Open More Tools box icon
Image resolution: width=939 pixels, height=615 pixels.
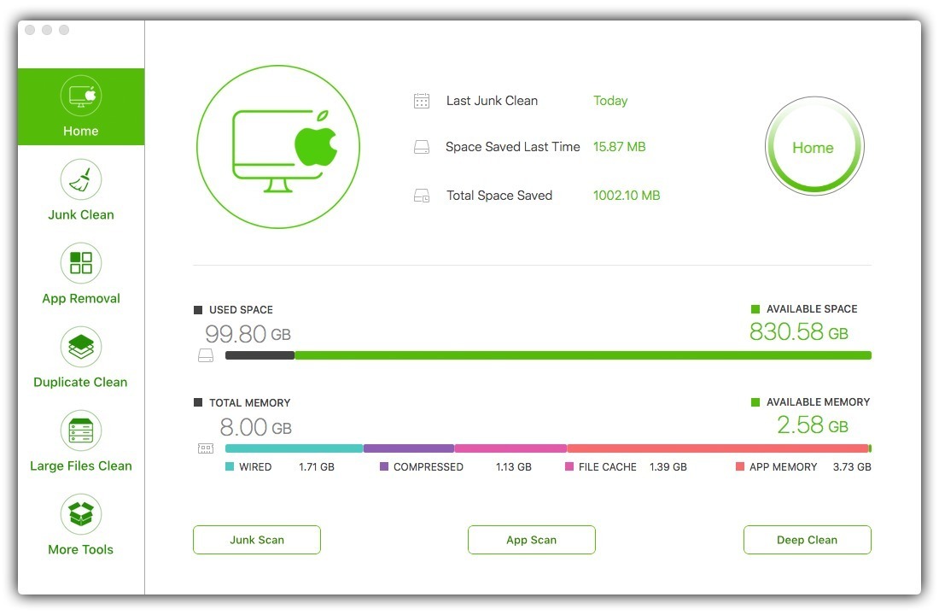(81, 513)
